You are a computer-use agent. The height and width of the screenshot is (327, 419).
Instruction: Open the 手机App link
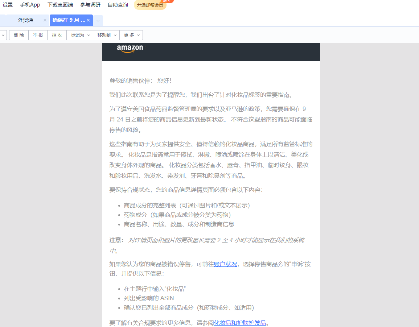click(x=30, y=5)
